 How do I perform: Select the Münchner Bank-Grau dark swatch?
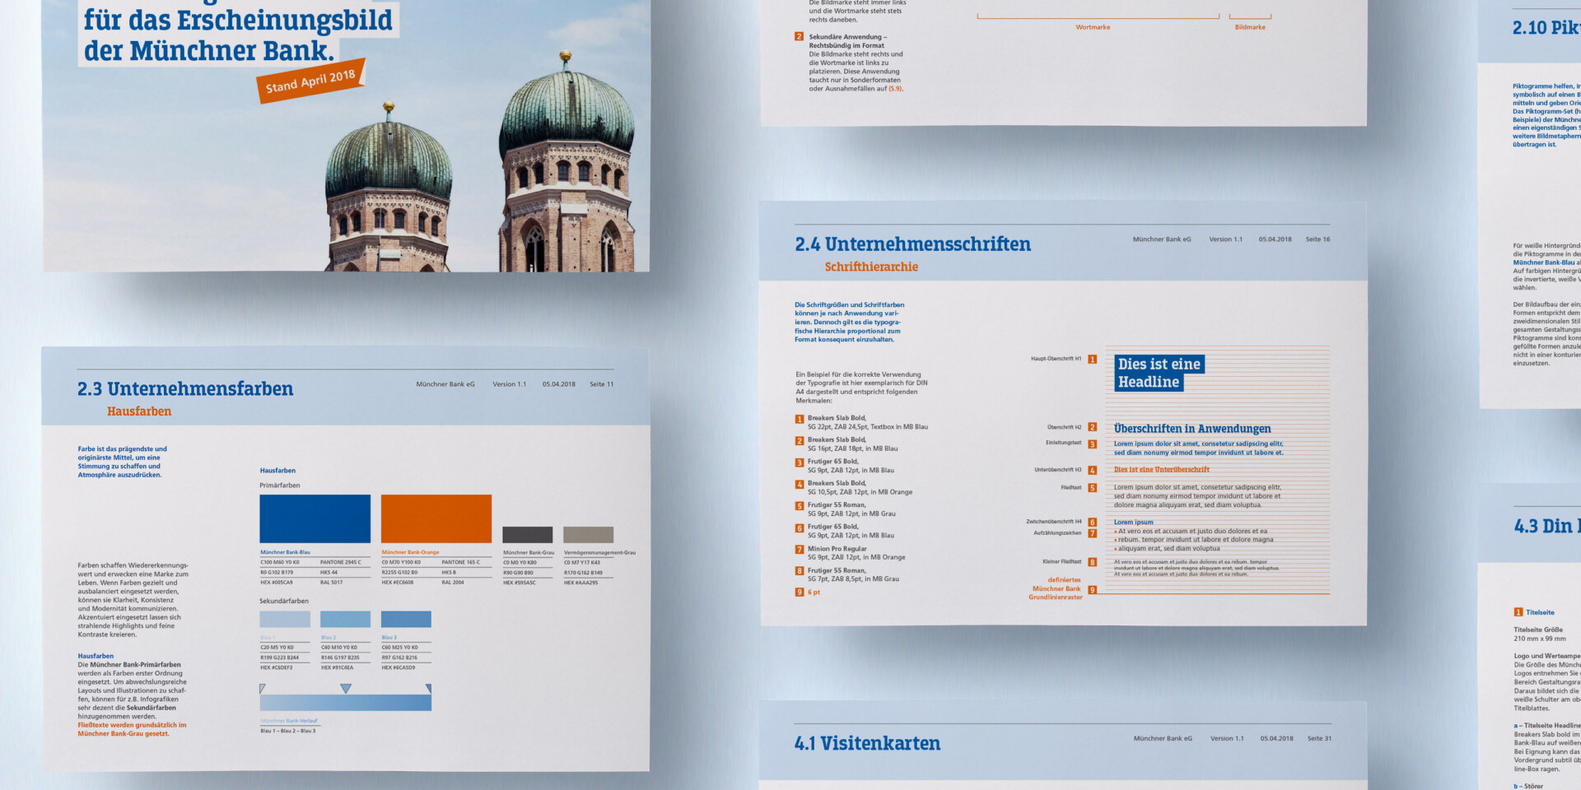click(x=528, y=535)
